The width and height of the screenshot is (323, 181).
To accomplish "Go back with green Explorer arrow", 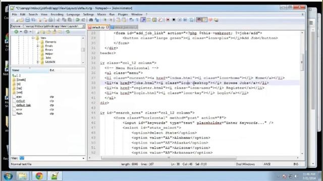I will [x=16, y=32].
